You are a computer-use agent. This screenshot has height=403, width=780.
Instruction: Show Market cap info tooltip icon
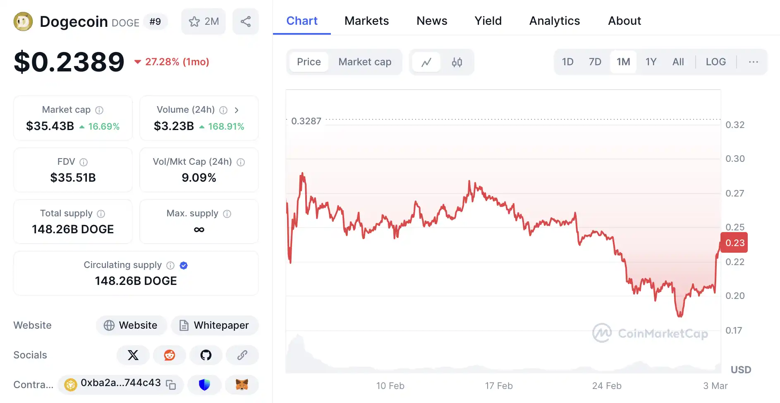99,110
